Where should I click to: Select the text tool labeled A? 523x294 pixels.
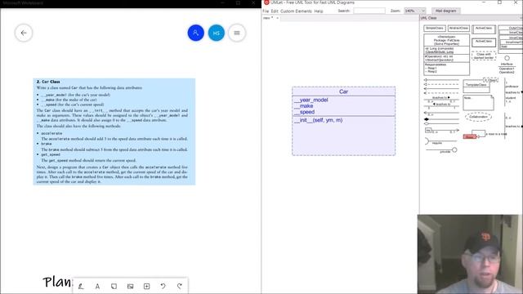(x=97, y=286)
